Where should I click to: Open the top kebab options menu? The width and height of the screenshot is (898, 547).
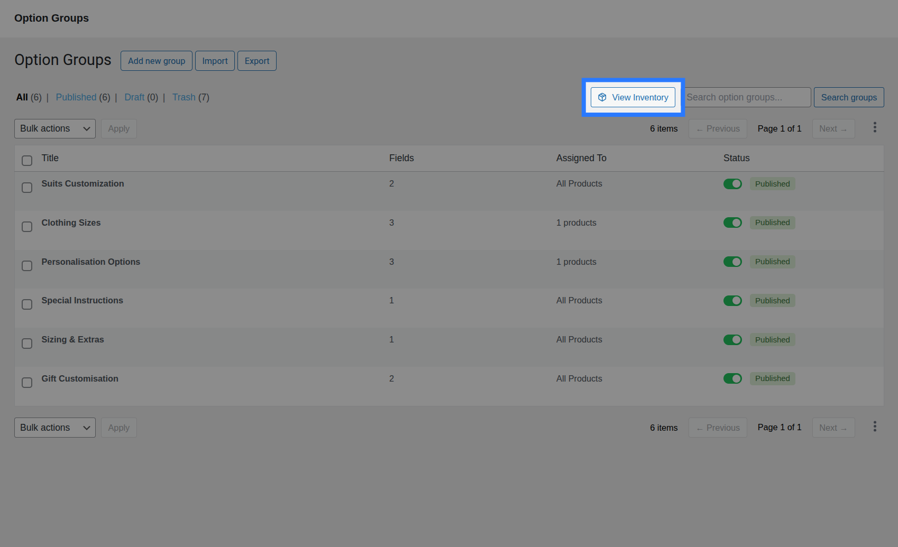[x=875, y=127]
